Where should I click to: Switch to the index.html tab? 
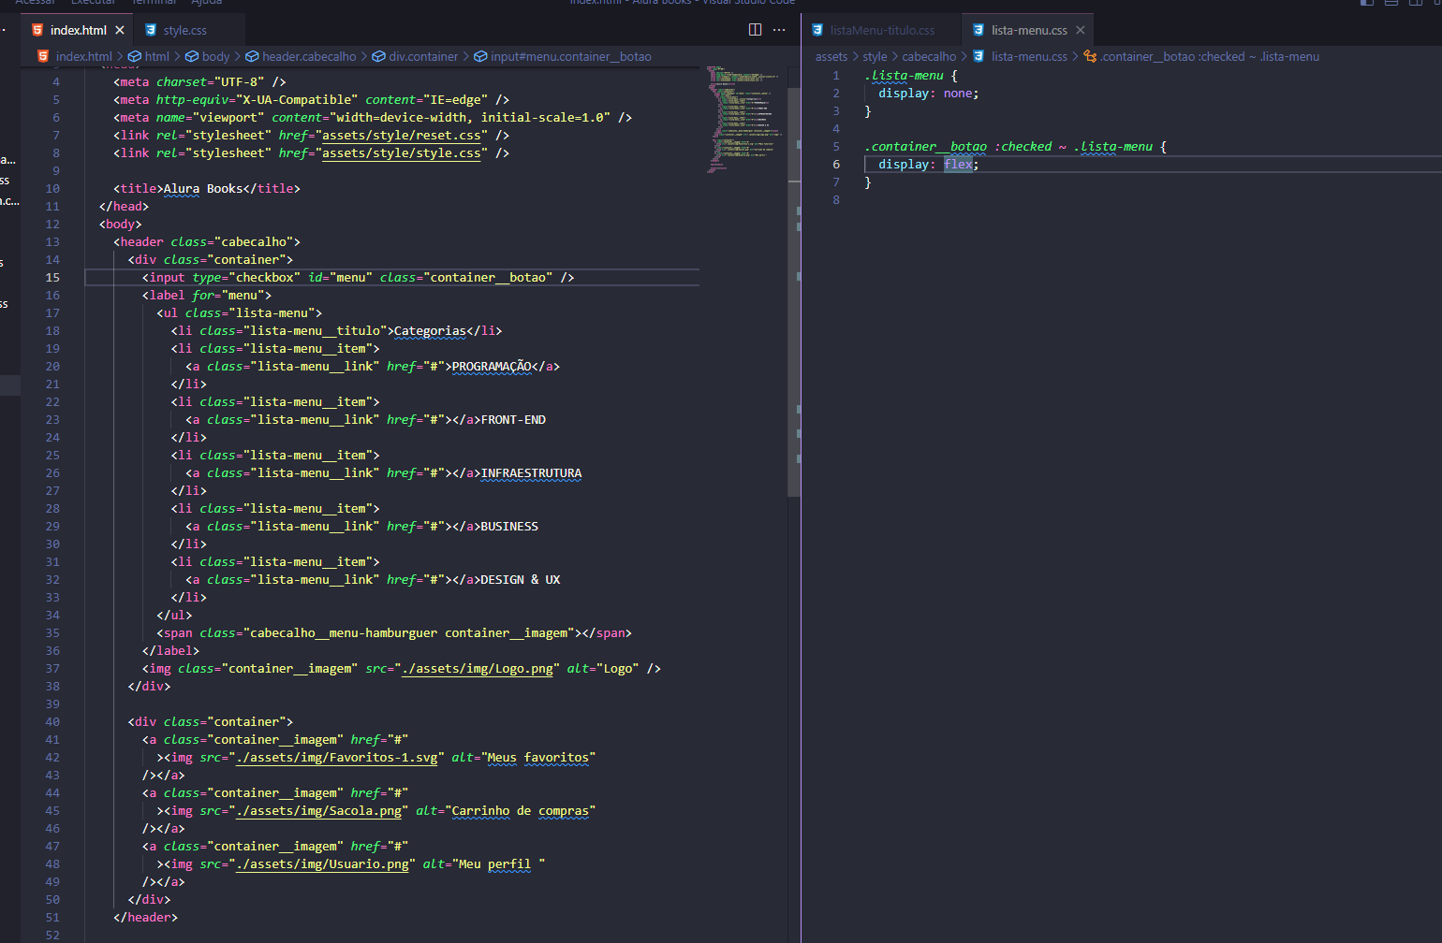point(79,30)
